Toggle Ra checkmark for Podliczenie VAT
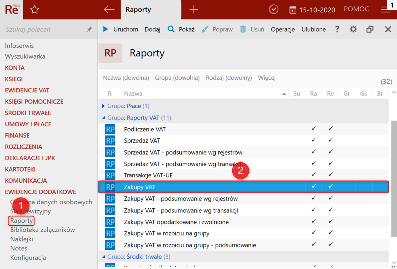 tap(314, 129)
